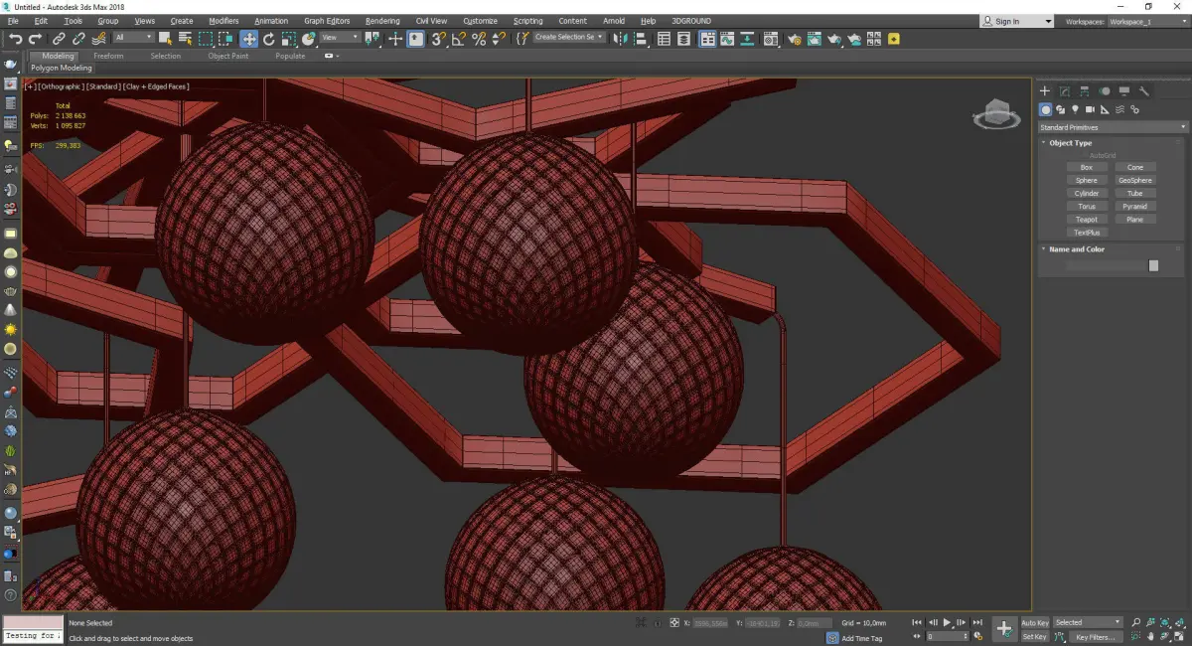Toggle 3D Snaps on
This screenshot has width=1192, height=646.
[438, 39]
